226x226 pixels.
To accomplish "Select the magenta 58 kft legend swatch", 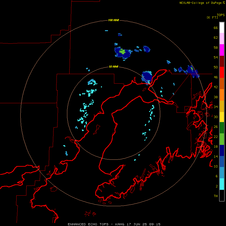I will pos(222,50).
